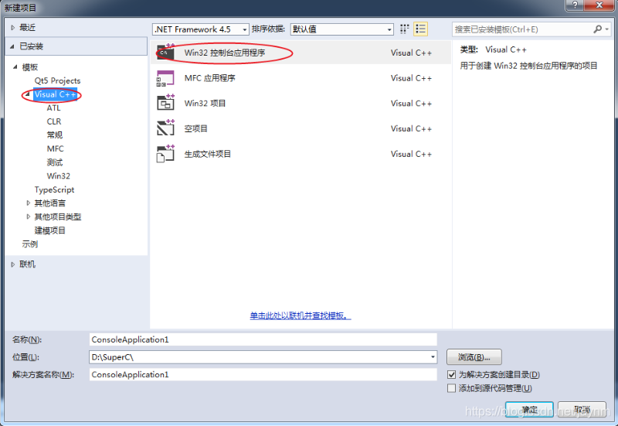This screenshot has height=426, width=618.
Task: Select MFC category in tree
Action: click(x=55, y=148)
